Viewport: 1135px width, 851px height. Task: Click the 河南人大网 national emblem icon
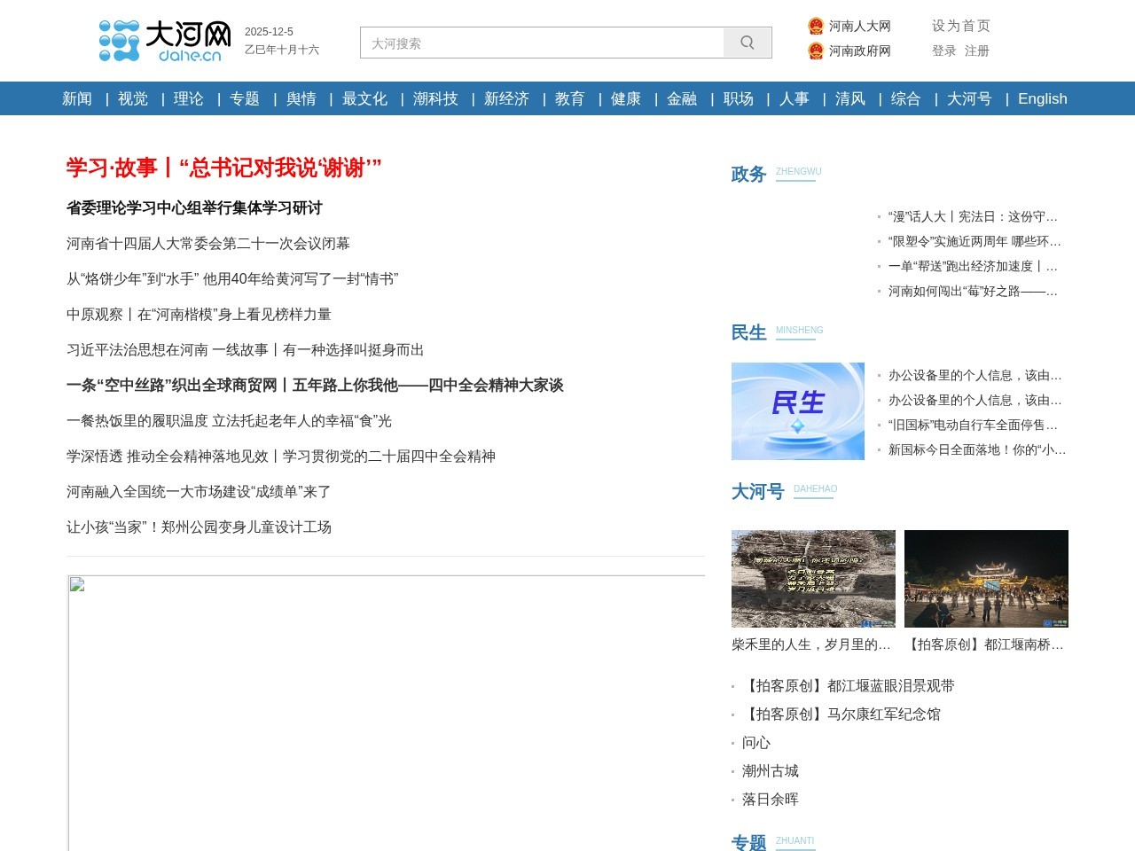coord(817,26)
